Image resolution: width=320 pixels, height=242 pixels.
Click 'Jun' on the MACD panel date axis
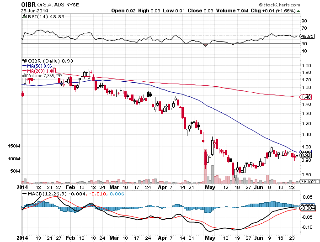click(x=259, y=238)
